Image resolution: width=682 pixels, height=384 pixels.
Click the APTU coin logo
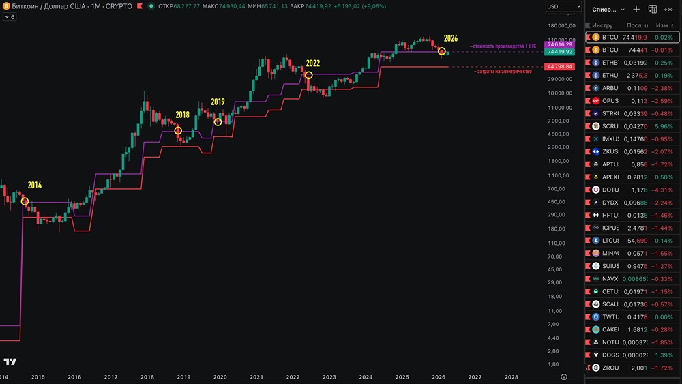596,164
